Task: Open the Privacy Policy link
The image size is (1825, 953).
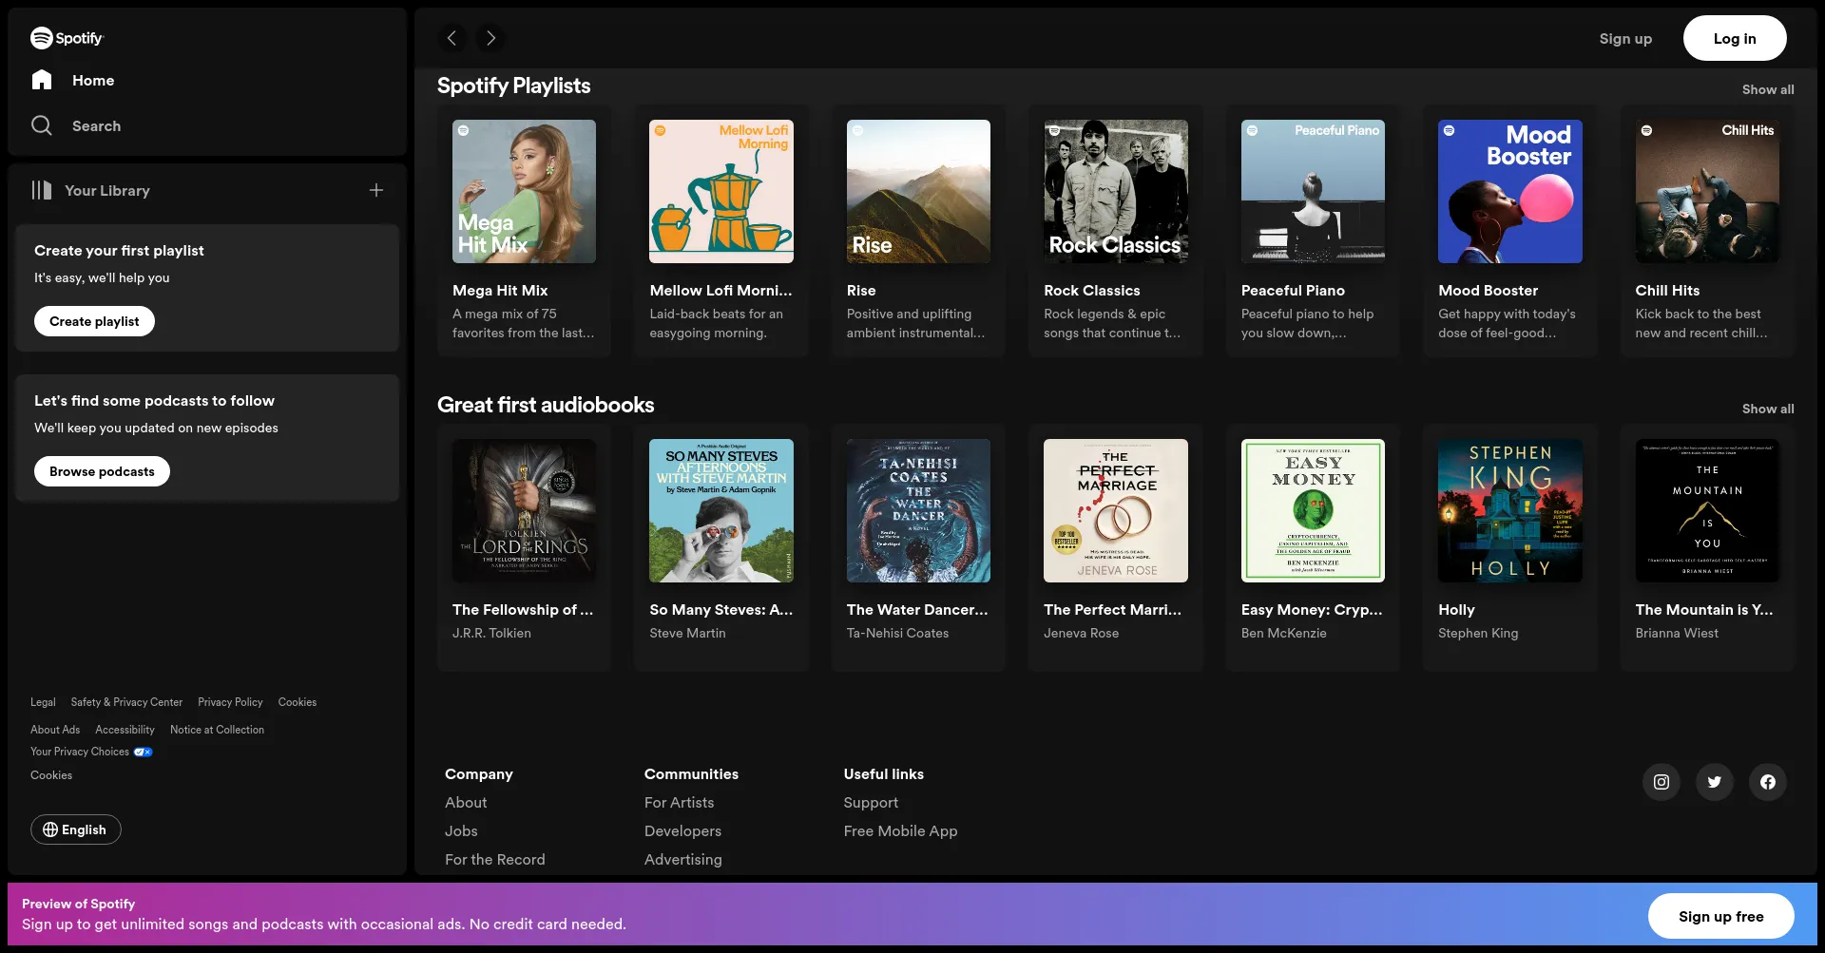Action: click(x=230, y=702)
